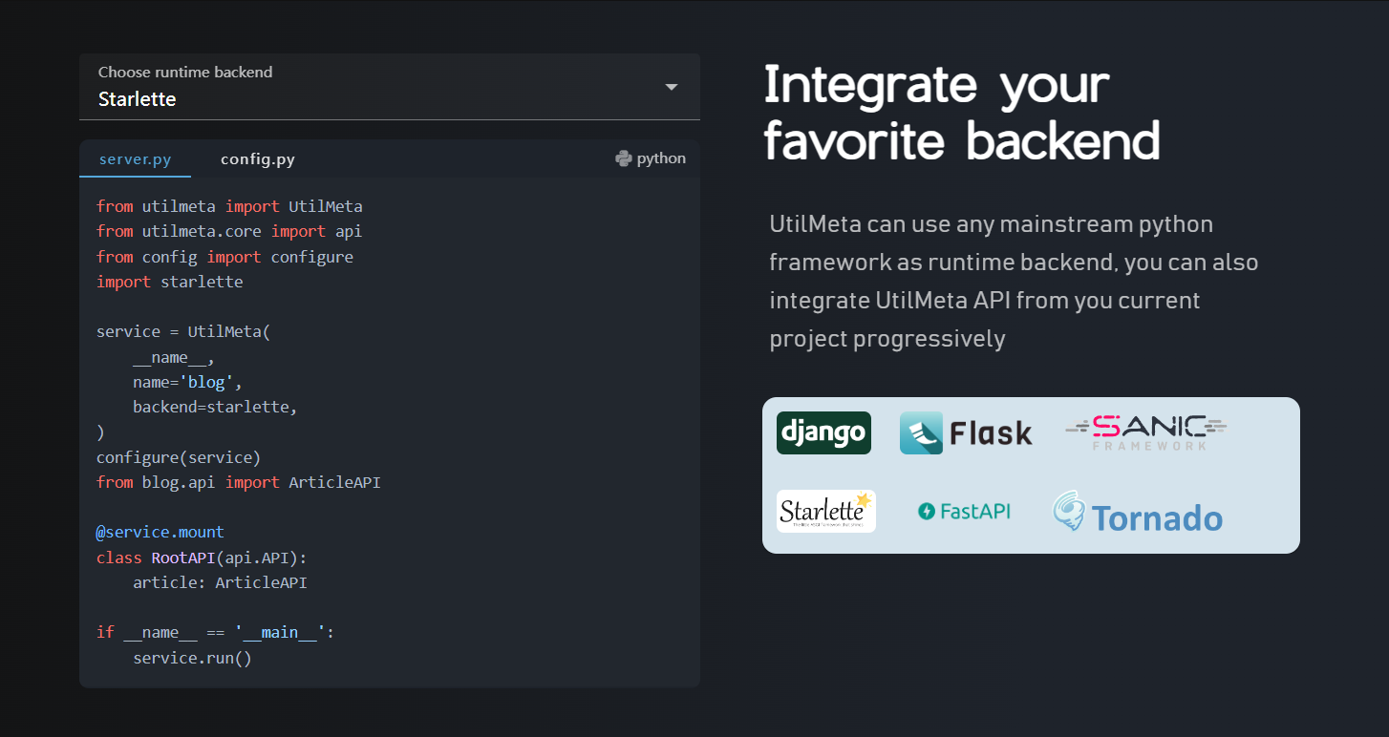The width and height of the screenshot is (1389, 737).
Task: Select the Sanic Framework logo
Action: (1146, 432)
